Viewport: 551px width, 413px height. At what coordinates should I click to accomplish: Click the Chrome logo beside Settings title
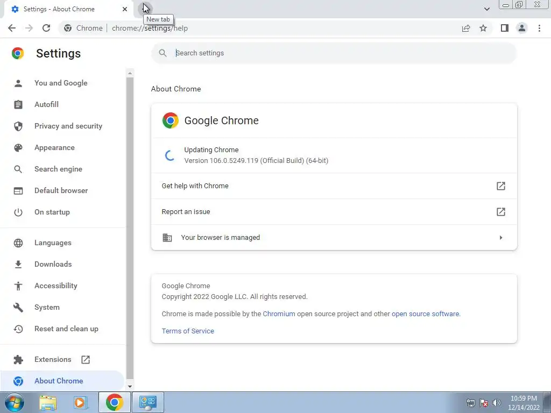(x=18, y=53)
